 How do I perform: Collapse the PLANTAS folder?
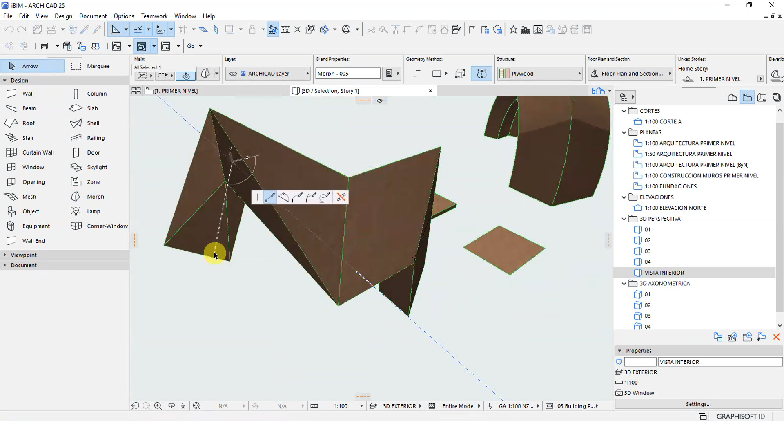(x=624, y=132)
